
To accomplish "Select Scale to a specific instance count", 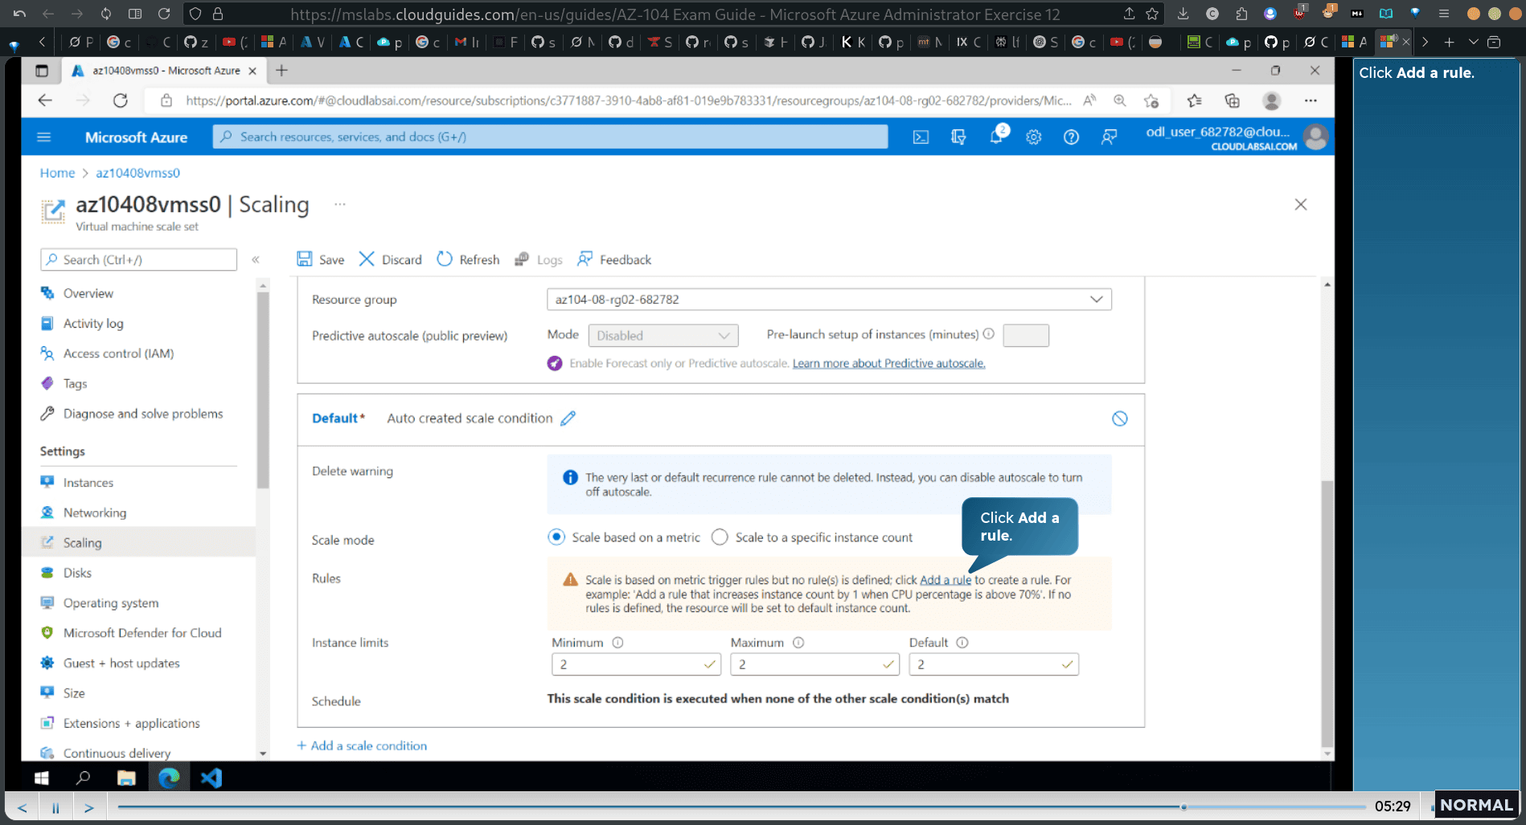I will click(720, 537).
